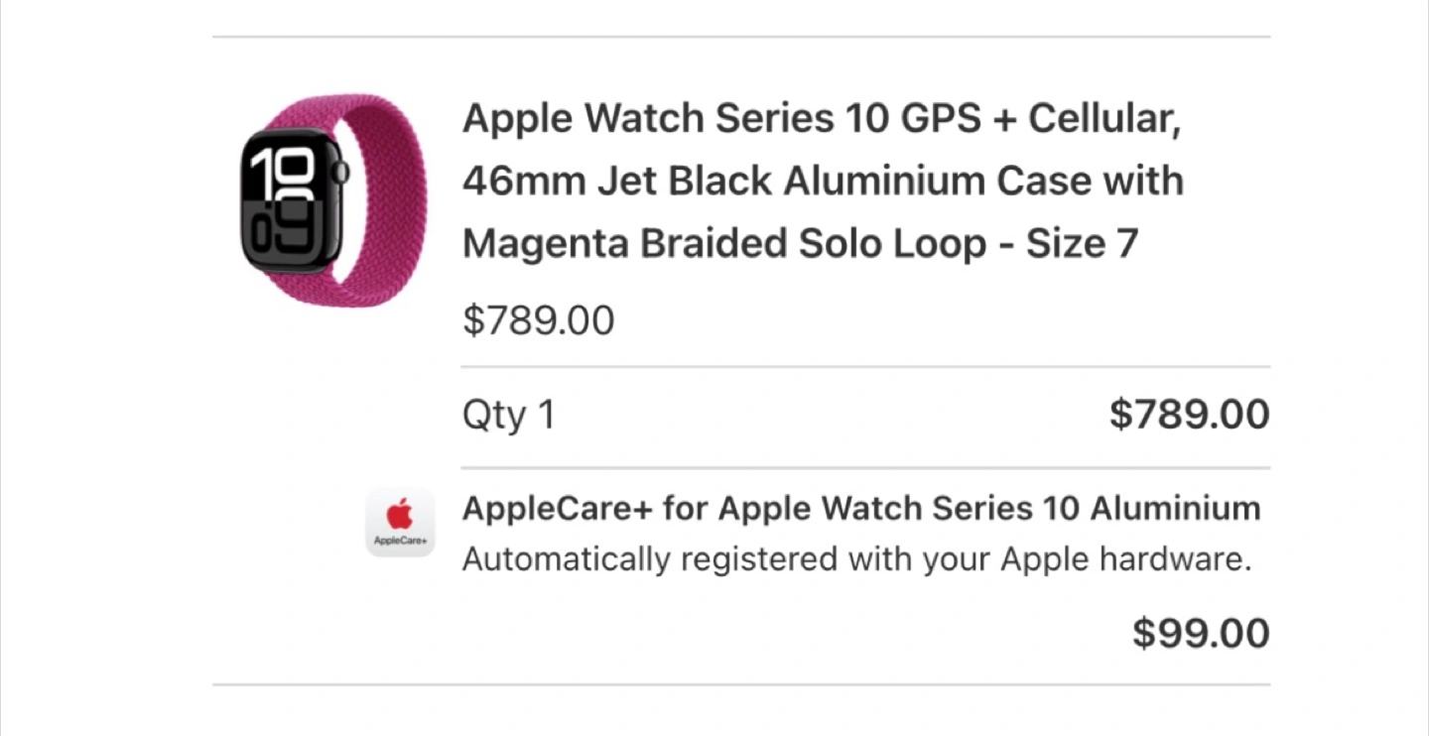This screenshot has width=1429, height=736.
Task: Click the 46mm Jet Black Aluminium Case line
Action: click(822, 182)
